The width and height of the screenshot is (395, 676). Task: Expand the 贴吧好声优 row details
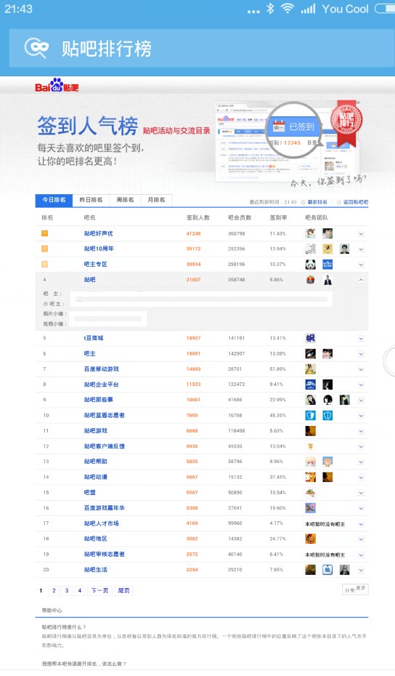tap(361, 233)
